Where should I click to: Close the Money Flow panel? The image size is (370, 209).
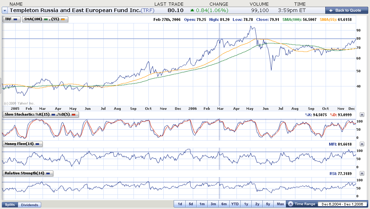pyautogui.click(x=362, y=144)
